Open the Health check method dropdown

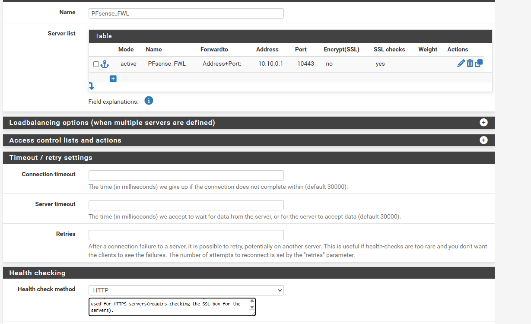coord(186,290)
